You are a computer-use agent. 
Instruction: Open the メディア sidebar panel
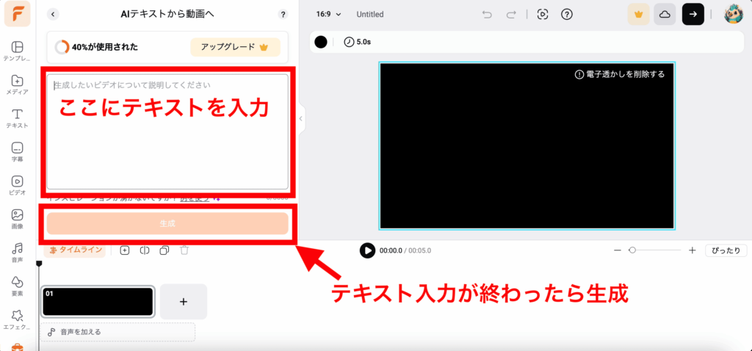point(18,85)
